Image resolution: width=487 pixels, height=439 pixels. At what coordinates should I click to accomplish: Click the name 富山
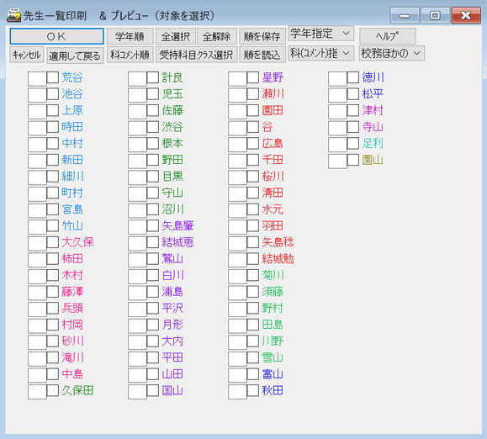[x=273, y=374]
